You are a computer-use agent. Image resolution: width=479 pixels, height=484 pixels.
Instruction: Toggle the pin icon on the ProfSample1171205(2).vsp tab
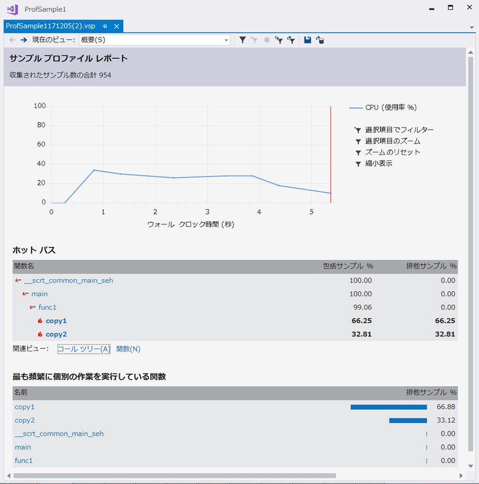(x=105, y=26)
